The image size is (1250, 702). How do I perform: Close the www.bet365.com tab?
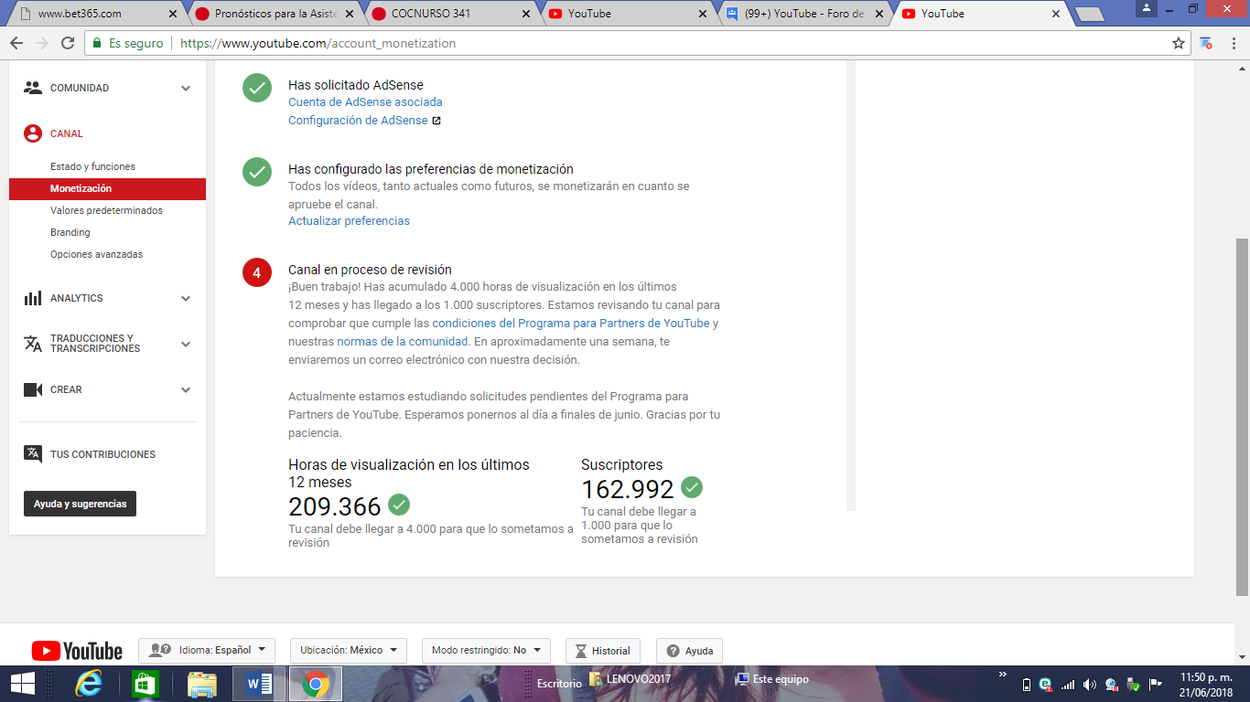coord(174,14)
